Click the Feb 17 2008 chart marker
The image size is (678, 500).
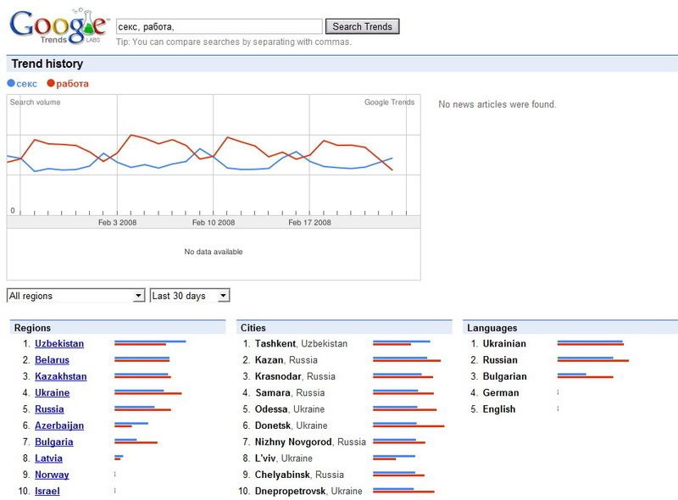(309, 222)
